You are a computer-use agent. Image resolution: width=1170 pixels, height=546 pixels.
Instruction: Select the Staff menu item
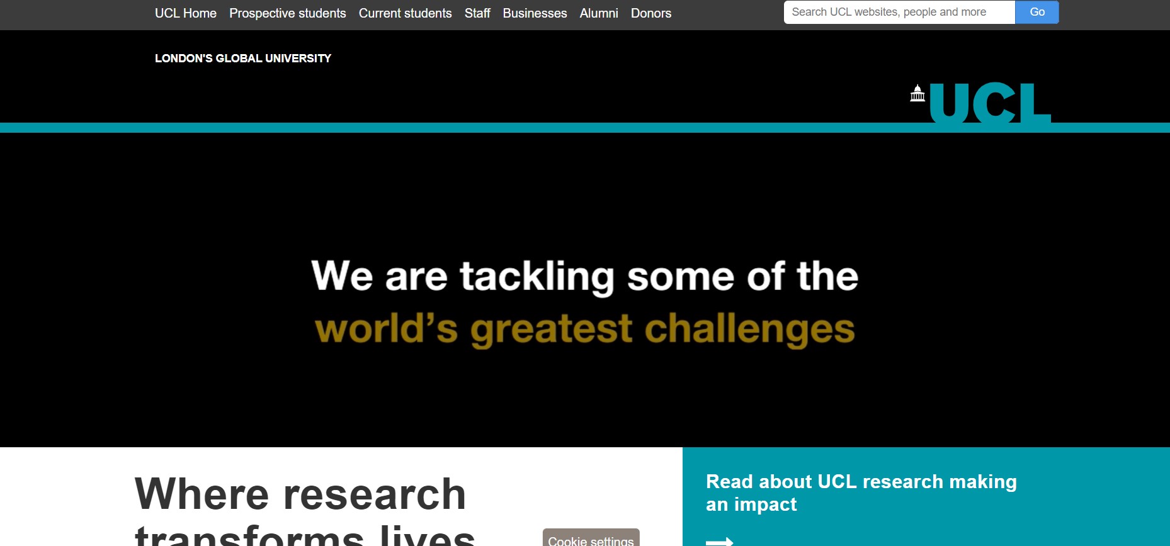point(477,13)
